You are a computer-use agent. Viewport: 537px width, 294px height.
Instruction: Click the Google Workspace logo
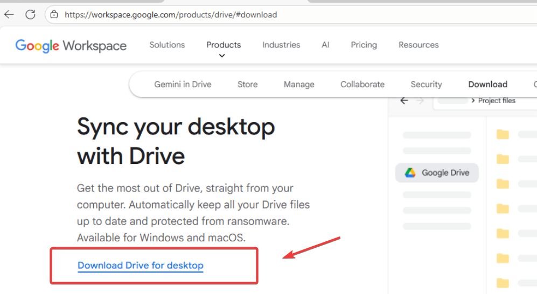[71, 45]
